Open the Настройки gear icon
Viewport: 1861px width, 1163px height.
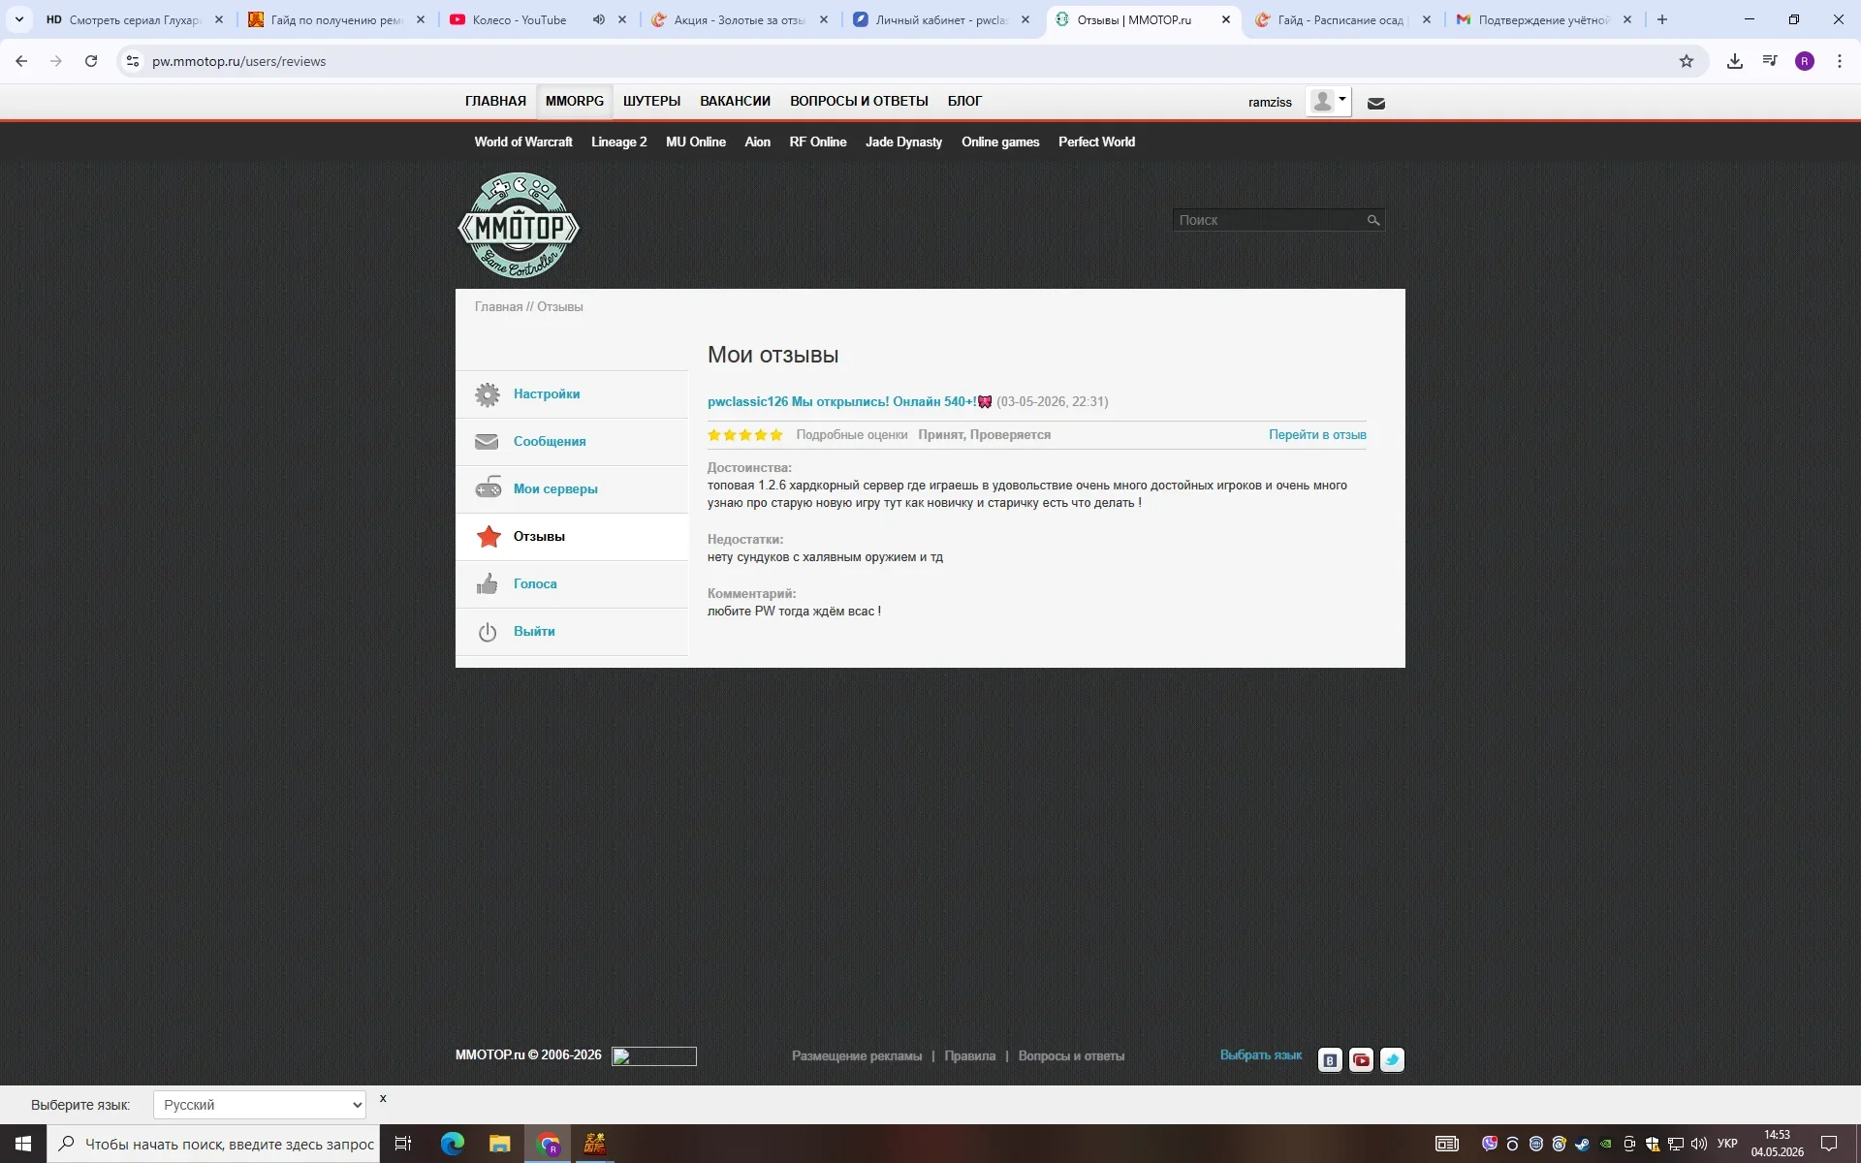coord(488,394)
